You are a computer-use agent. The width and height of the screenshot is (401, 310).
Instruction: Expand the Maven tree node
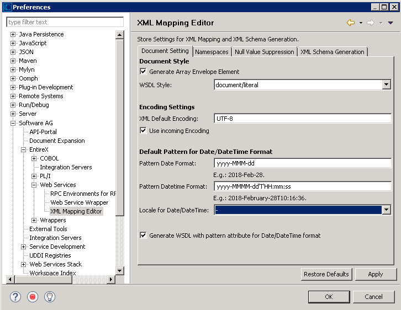click(x=13, y=61)
